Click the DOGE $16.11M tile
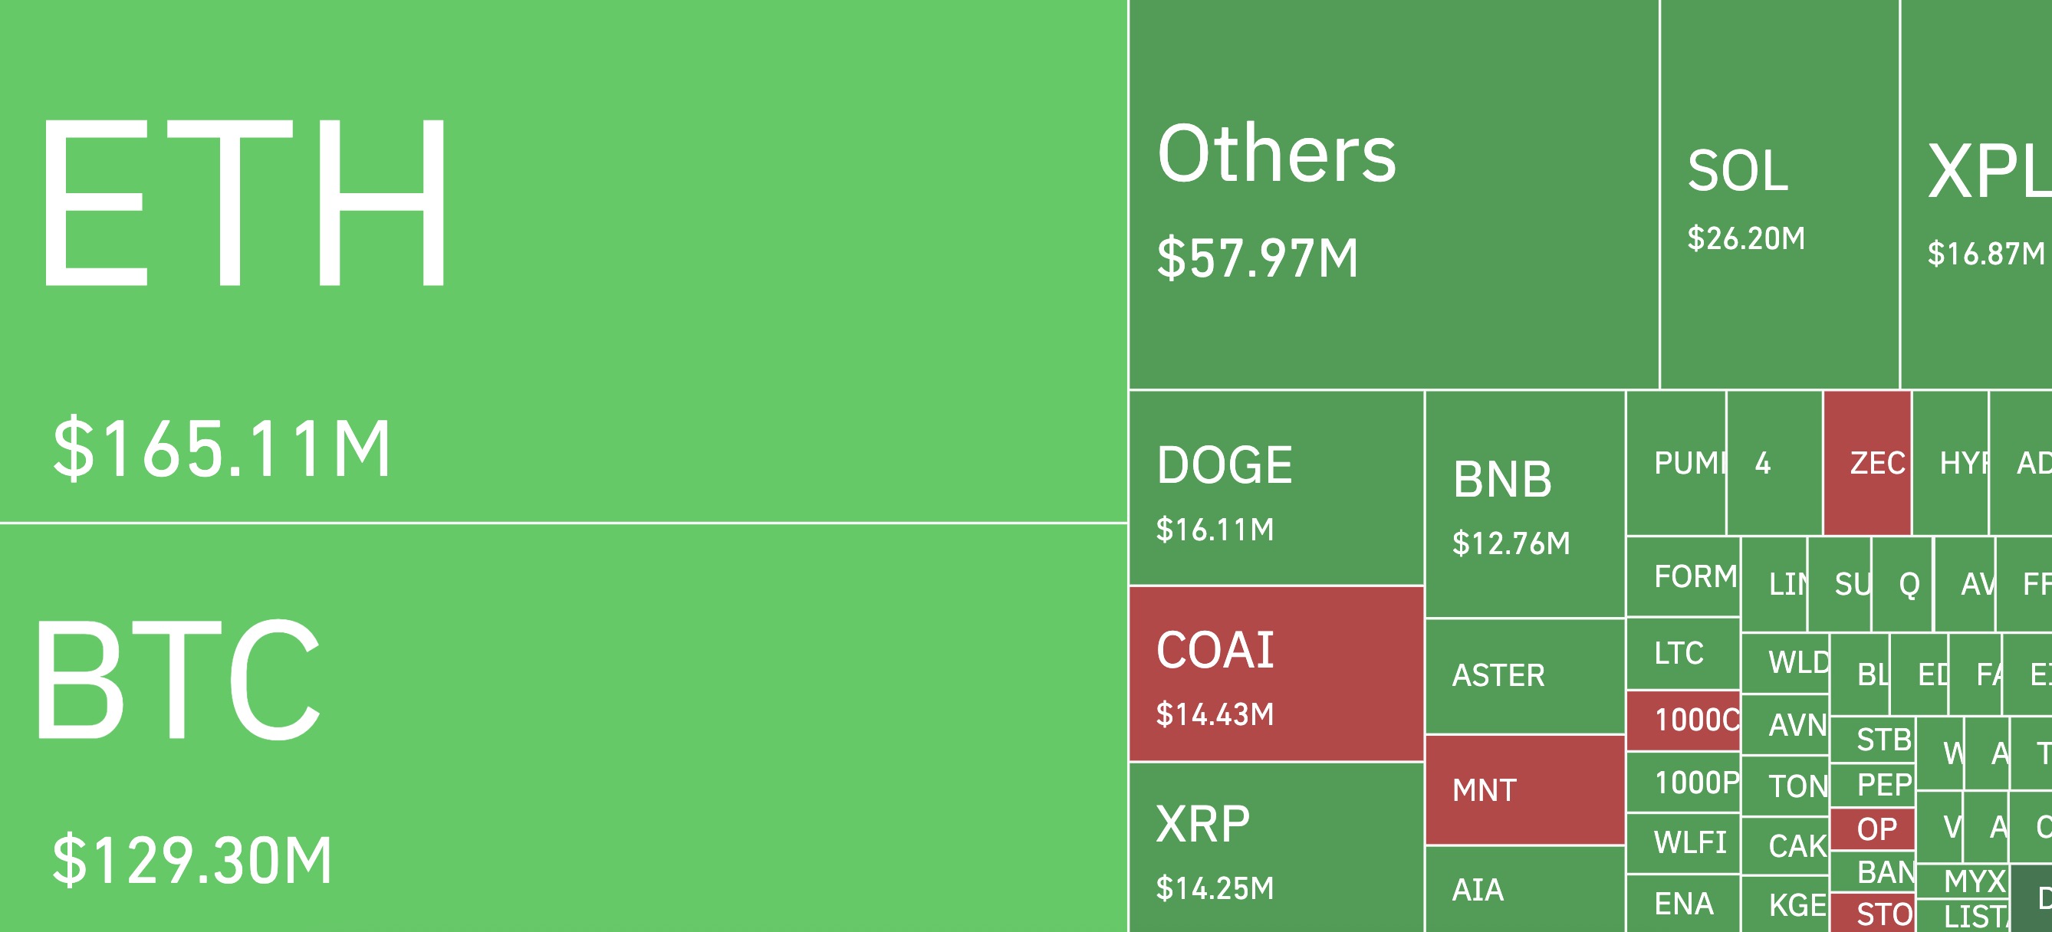The height and width of the screenshot is (932, 2052). (x=1276, y=488)
